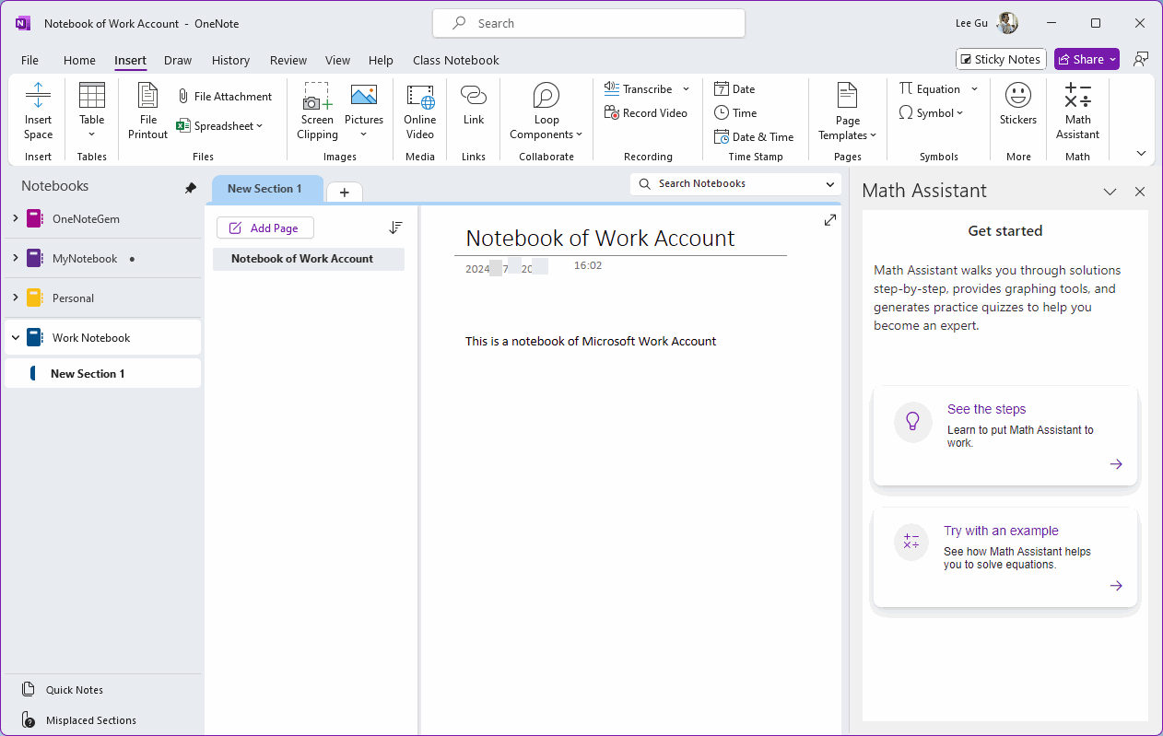Screen dimensions: 1163x736
Task: Add a new section with the plus tab
Action: click(x=345, y=192)
